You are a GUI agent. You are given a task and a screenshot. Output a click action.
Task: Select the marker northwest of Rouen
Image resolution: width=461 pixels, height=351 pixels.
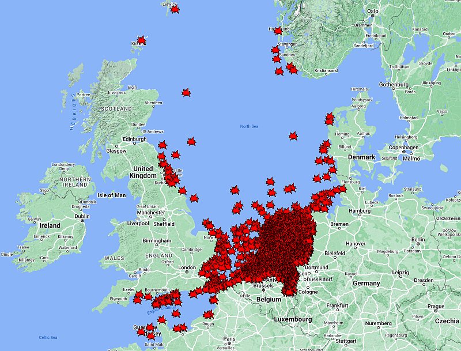(207, 314)
